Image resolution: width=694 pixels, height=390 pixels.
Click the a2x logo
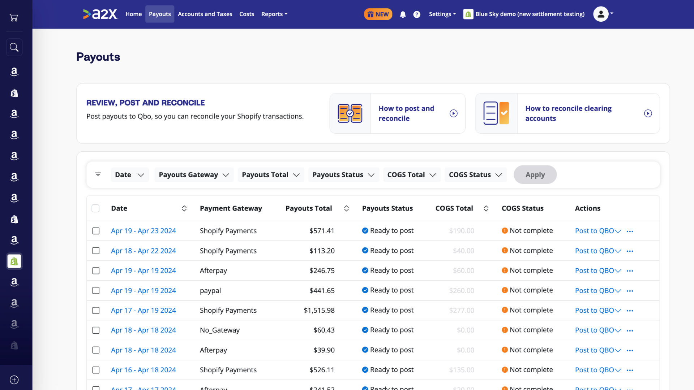(100, 14)
